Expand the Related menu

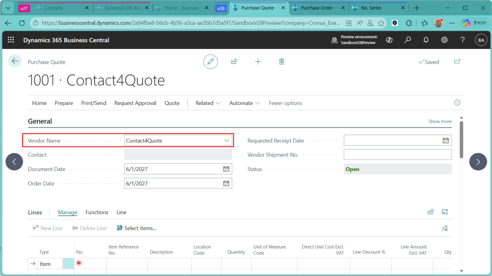click(208, 103)
